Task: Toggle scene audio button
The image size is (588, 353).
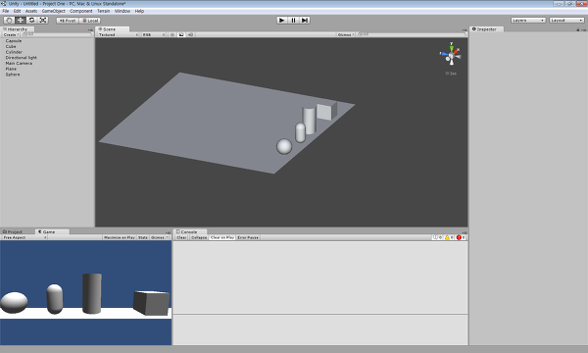Action: pos(190,34)
